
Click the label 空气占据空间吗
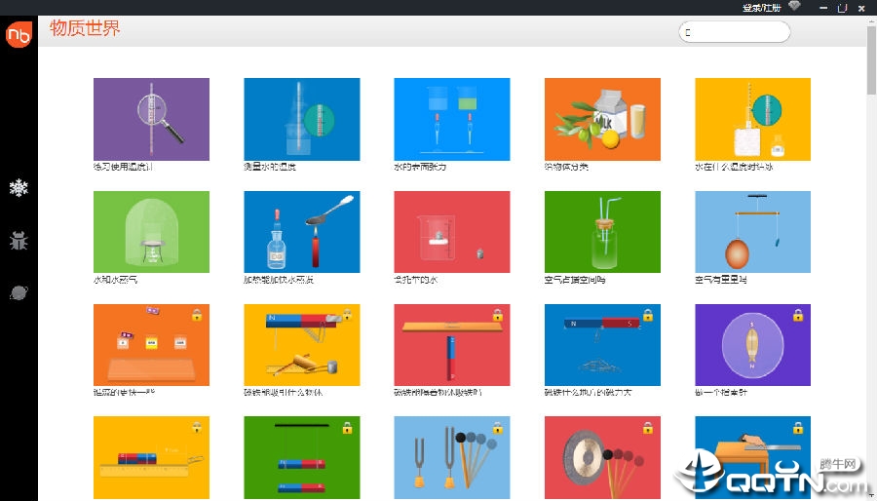(575, 279)
